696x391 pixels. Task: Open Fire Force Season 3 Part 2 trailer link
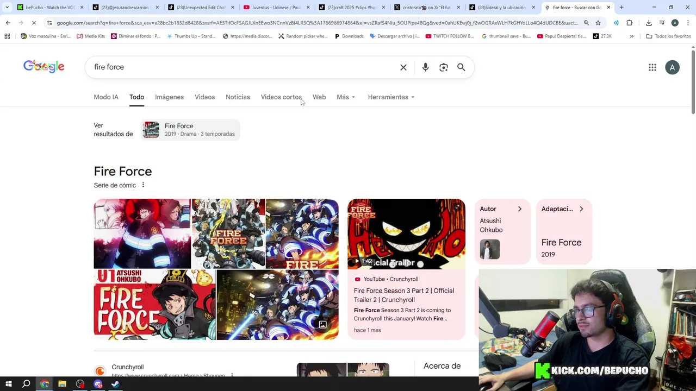(x=403, y=295)
